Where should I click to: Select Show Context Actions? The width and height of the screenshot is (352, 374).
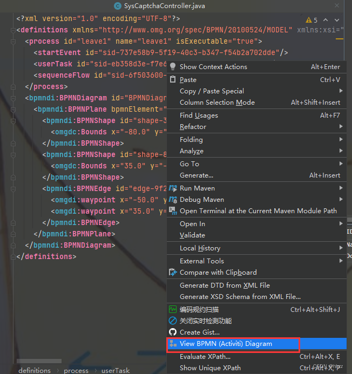tap(256, 67)
